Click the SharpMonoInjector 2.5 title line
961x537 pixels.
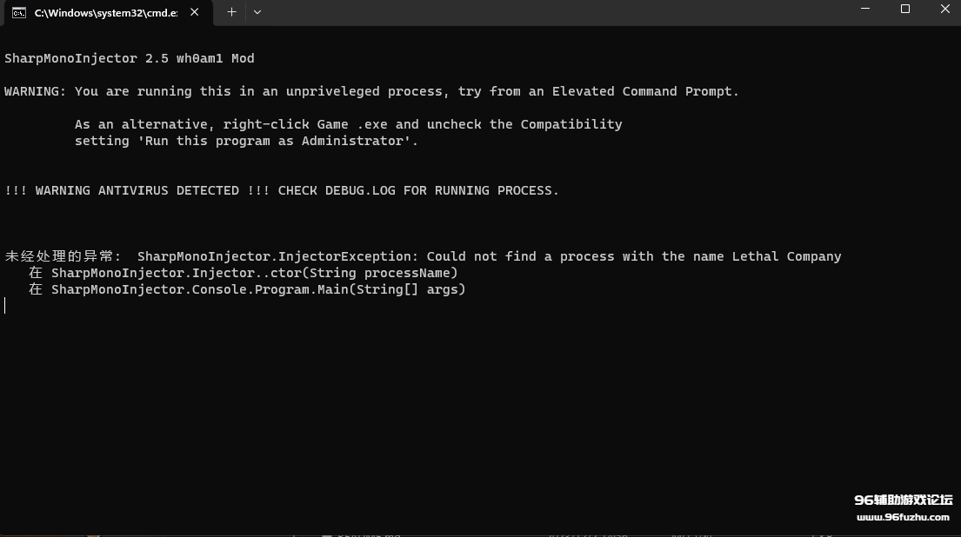coord(130,58)
